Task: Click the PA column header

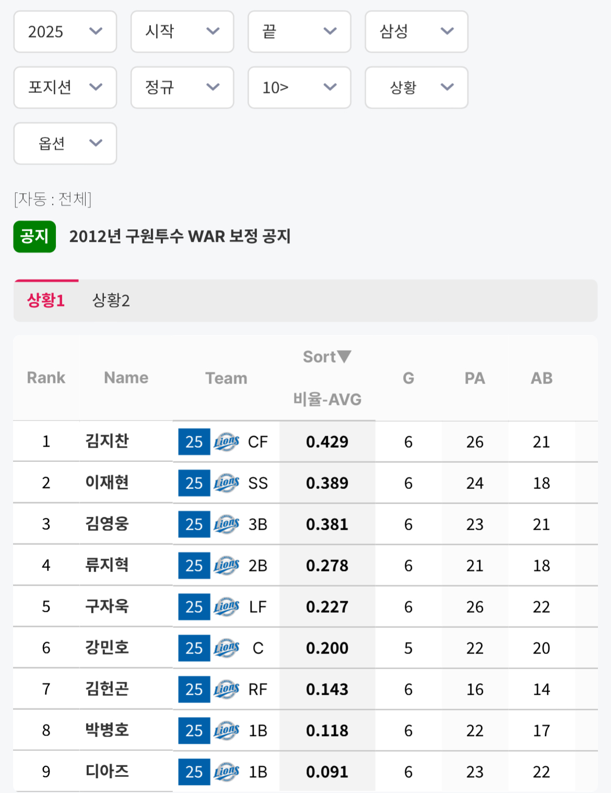Action: point(475,378)
